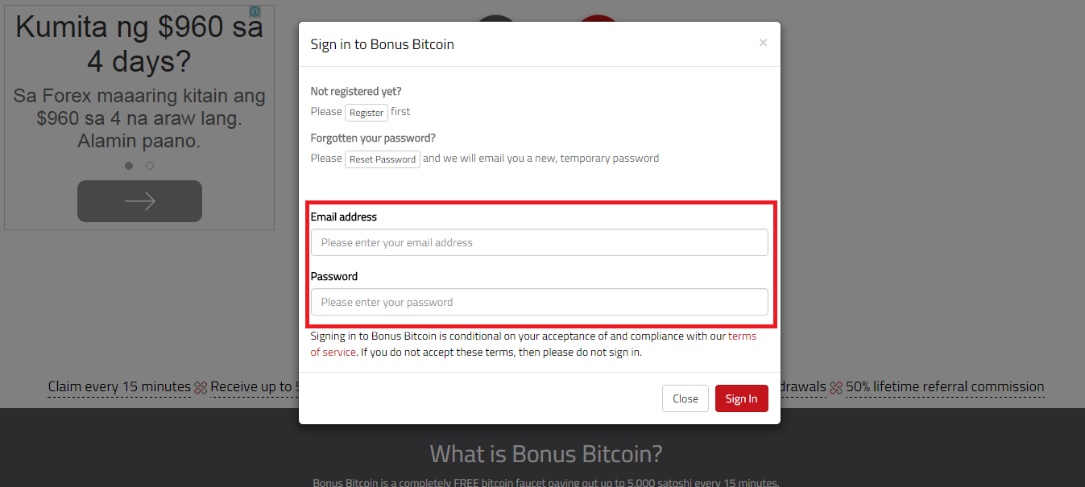Click the cross separator icon after "Claim every 15 minutes"
This screenshot has height=487, width=1085.
201,388
